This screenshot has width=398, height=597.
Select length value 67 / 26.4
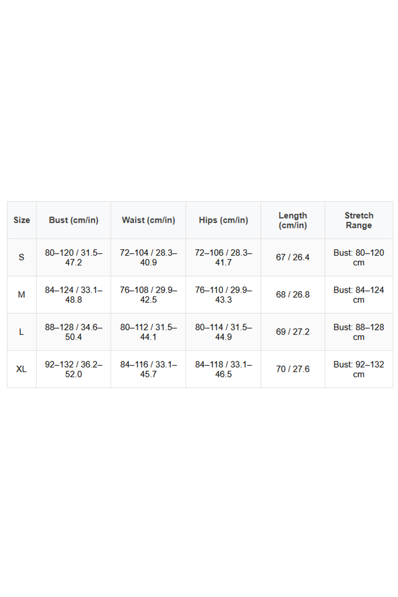pos(293,258)
